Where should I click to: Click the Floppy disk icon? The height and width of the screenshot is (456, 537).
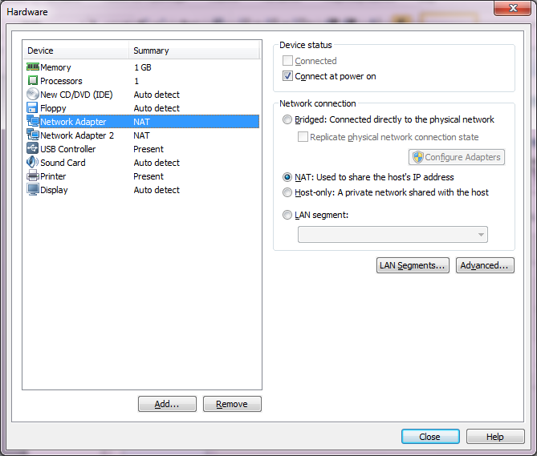click(x=32, y=107)
